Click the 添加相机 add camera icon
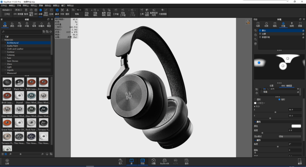This screenshot has width=306, height=167. coord(86,12)
